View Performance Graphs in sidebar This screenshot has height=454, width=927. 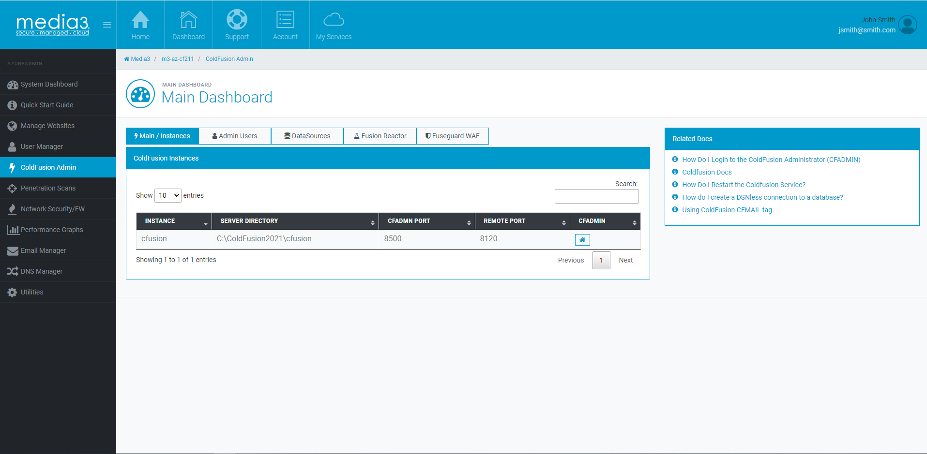click(58, 230)
